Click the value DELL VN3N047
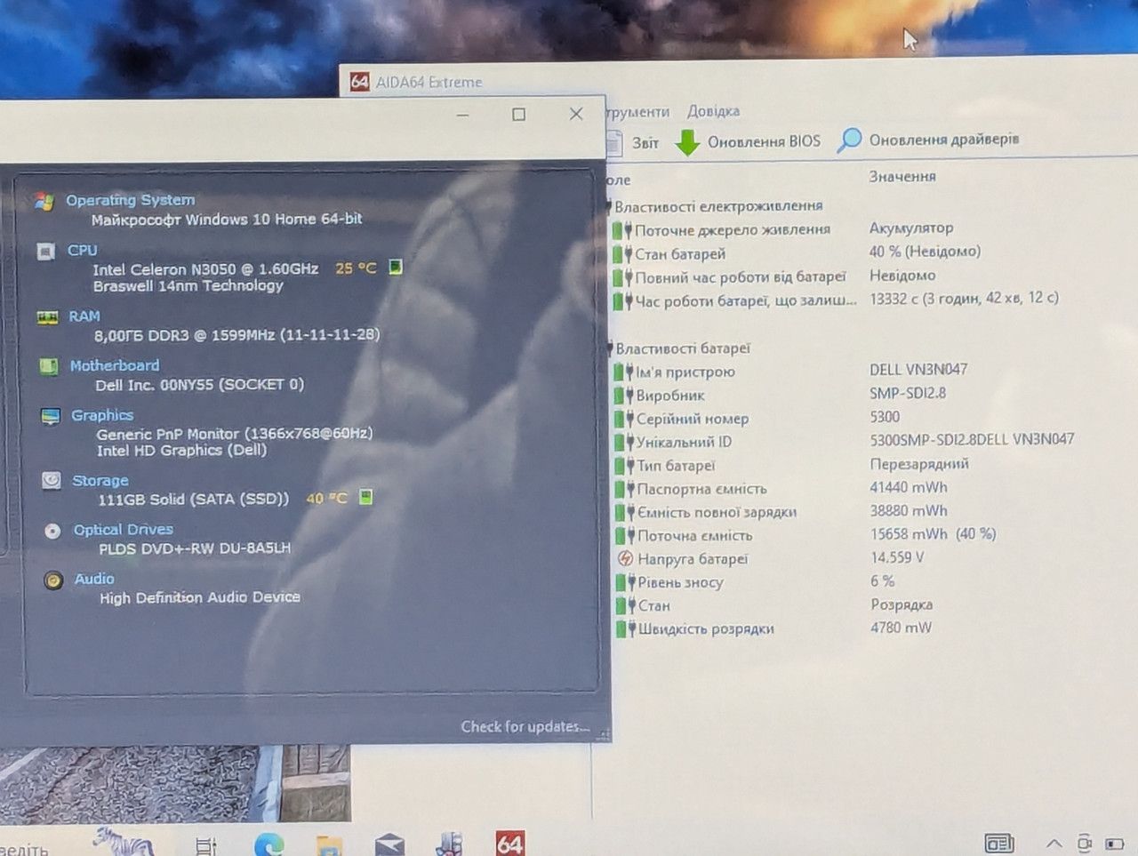The image size is (1138, 856). coord(918,369)
